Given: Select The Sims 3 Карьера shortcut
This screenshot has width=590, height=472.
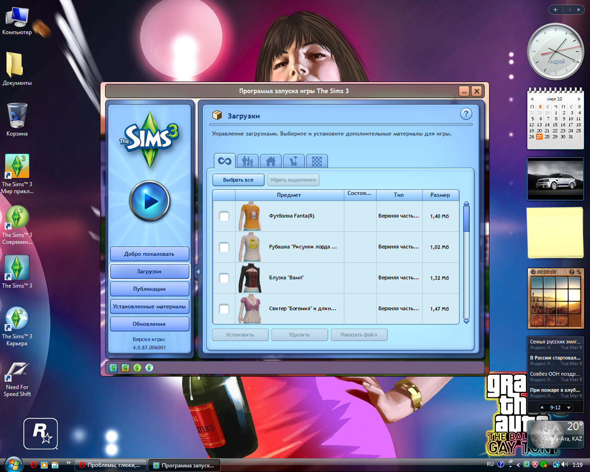Looking at the screenshot, I should 17,326.
